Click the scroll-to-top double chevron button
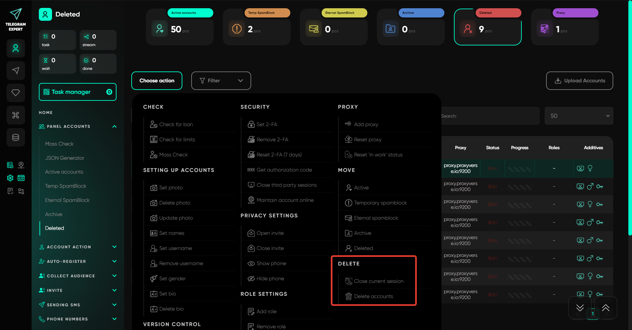 (606, 308)
